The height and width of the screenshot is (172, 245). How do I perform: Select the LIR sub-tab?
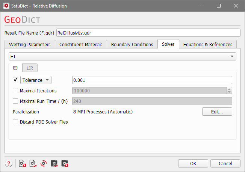tap(30, 68)
